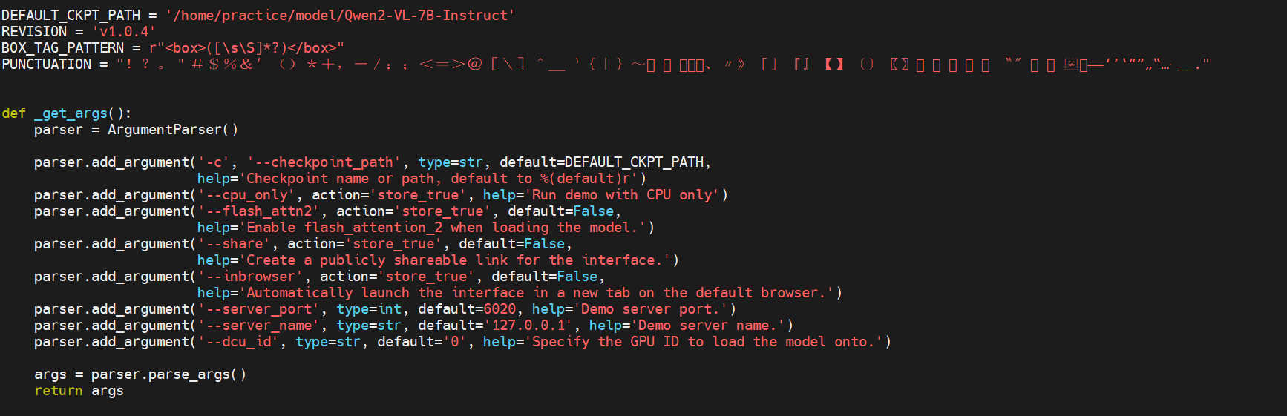Click the '--inbrowser' argument string
Image resolution: width=1287 pixels, height=416 pixels.
coord(250,276)
